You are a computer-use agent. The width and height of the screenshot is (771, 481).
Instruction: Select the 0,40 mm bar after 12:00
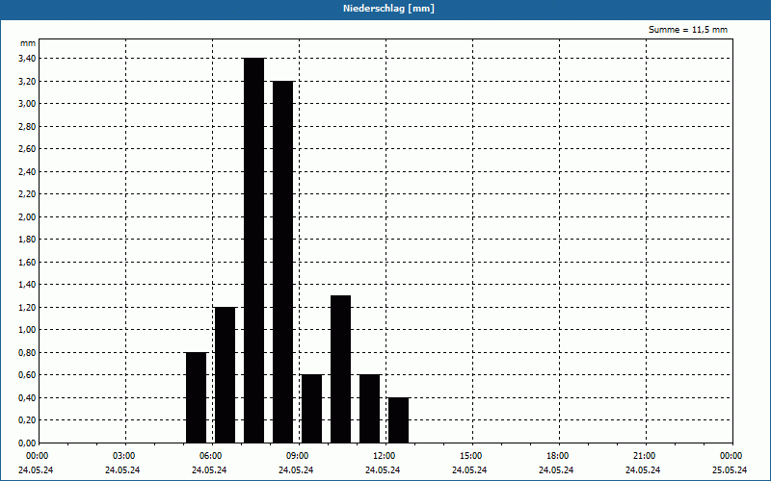coord(398,420)
